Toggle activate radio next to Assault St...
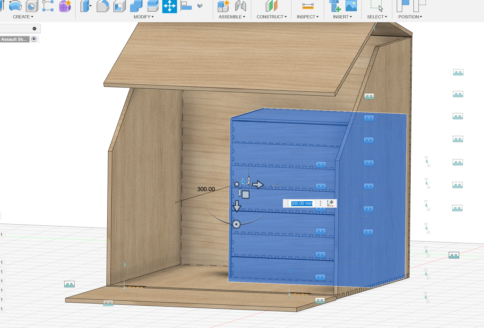The width and height of the screenshot is (484, 328). pos(34,39)
